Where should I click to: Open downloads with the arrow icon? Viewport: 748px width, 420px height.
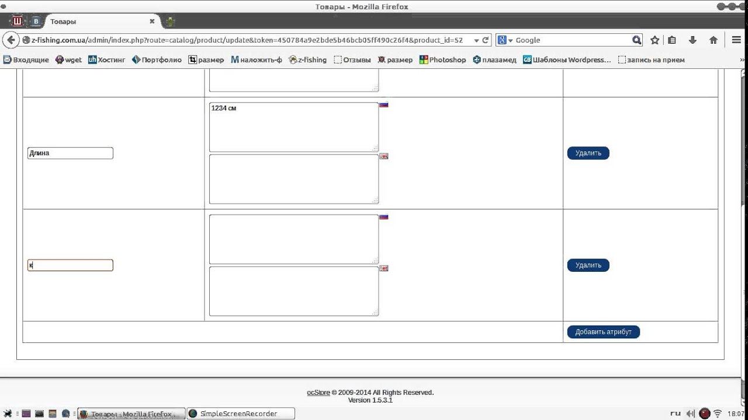pyautogui.click(x=693, y=40)
